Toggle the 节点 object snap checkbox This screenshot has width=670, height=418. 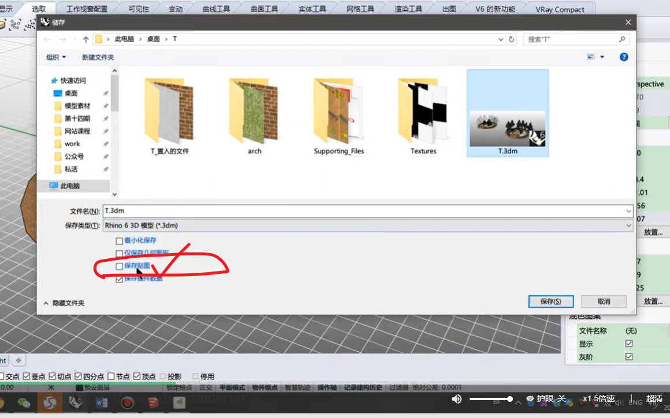tap(111, 376)
